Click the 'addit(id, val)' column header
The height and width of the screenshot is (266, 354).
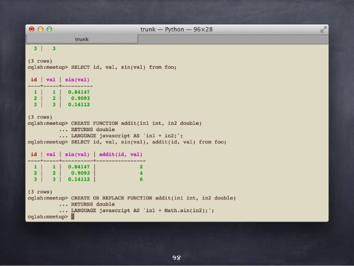tap(120, 154)
